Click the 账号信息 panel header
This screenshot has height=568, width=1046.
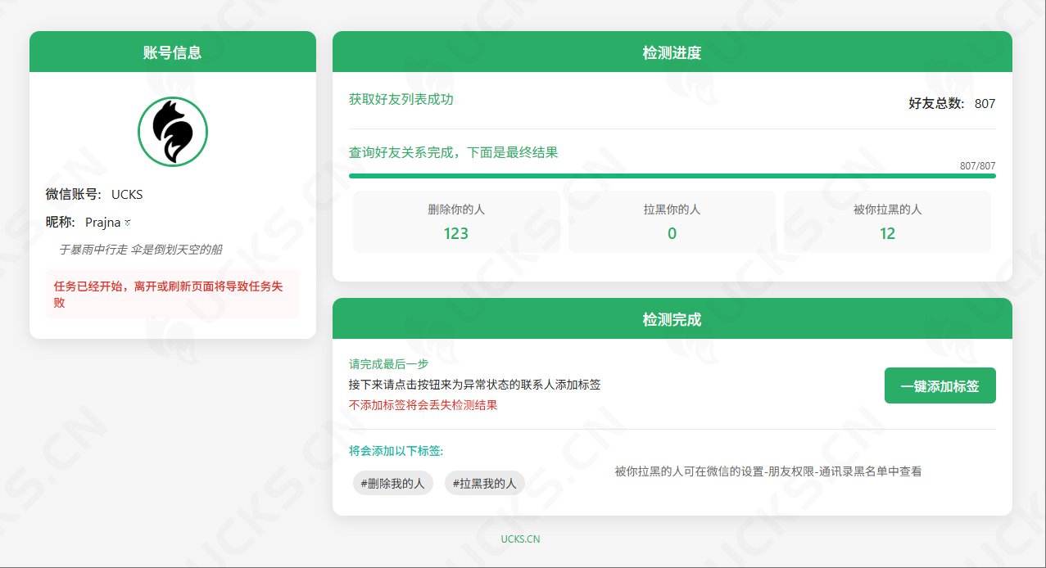[173, 52]
